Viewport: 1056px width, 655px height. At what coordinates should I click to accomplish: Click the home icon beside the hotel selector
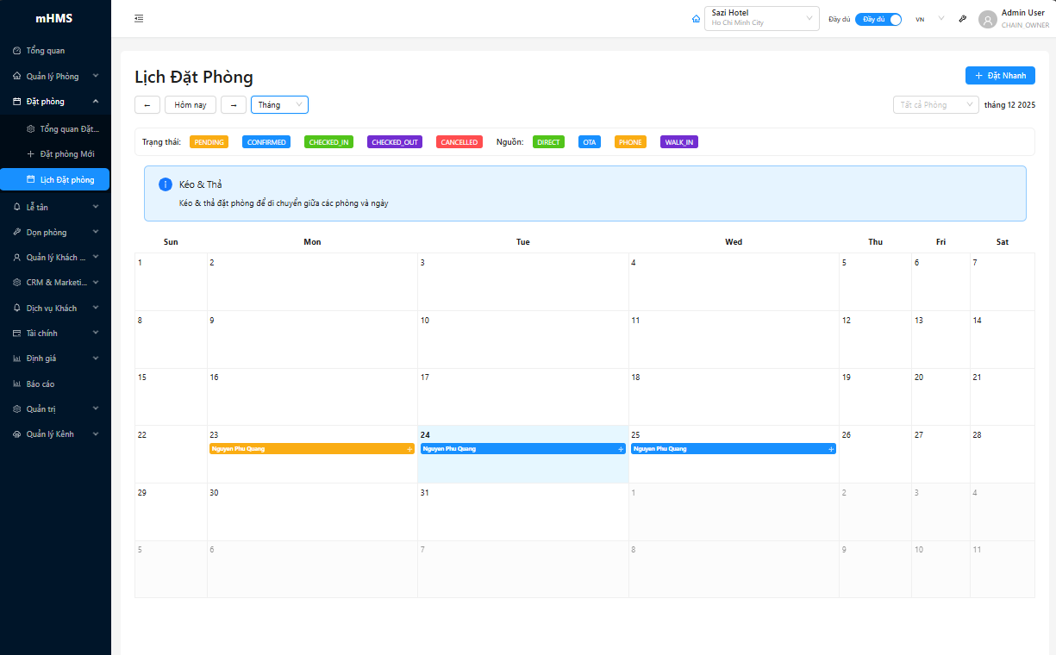click(696, 19)
